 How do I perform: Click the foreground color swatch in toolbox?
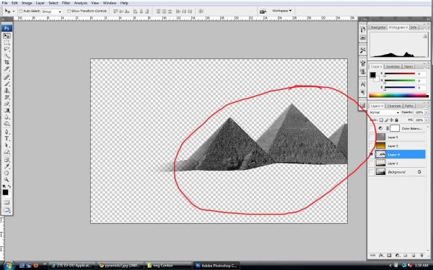[x=5, y=192]
